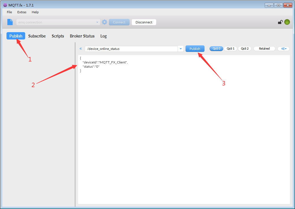The width and height of the screenshot is (295, 209).
Task: Click the Publish button to send message
Action: click(x=195, y=49)
